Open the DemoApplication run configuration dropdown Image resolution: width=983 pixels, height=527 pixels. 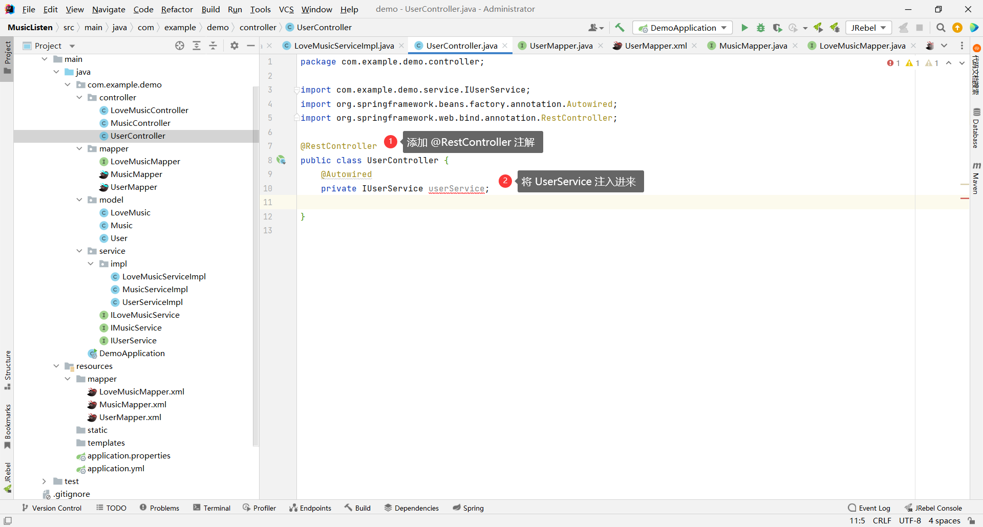point(682,28)
